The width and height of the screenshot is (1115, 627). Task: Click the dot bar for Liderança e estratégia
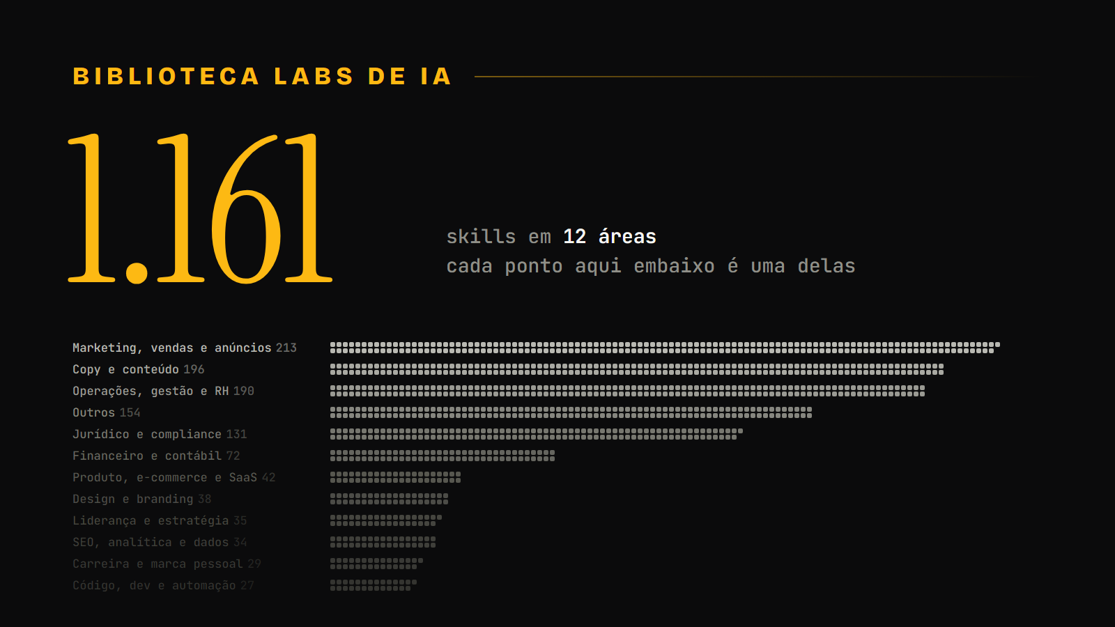(x=386, y=520)
